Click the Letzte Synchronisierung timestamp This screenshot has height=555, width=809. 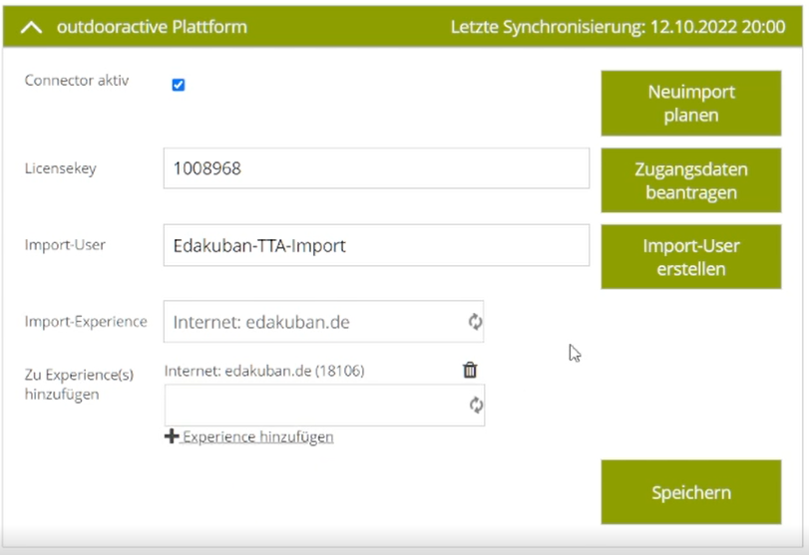point(617,27)
